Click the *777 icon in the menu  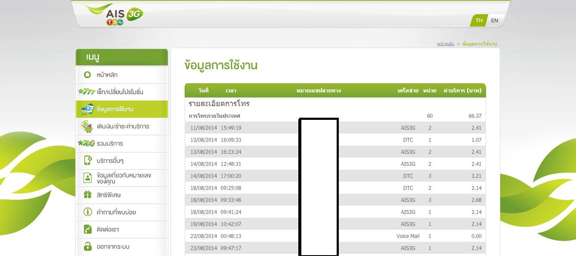click(x=87, y=92)
